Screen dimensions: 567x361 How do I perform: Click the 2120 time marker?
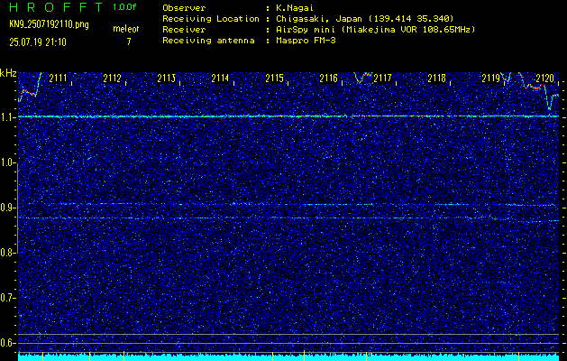[545, 78]
